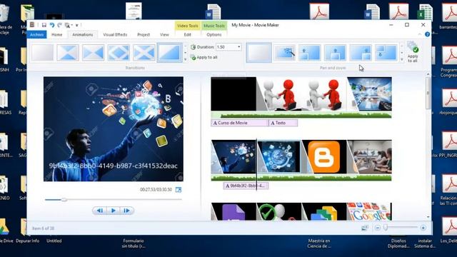Apply the diagonal wipe transition
Image resolution: width=457 pixels, height=257 pixels.
coord(169,53)
